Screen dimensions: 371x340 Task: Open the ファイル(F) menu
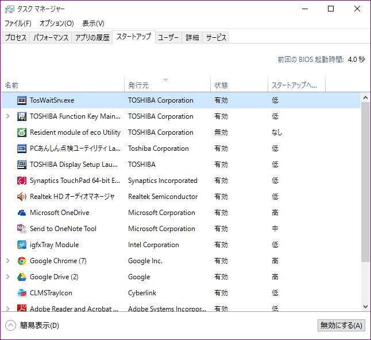click(x=18, y=24)
